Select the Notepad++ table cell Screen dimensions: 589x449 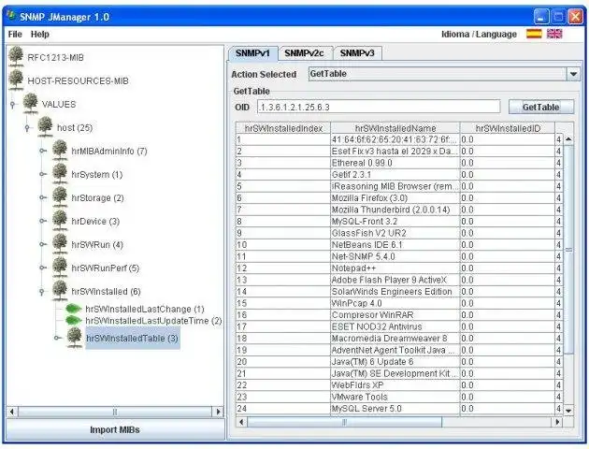(395, 268)
